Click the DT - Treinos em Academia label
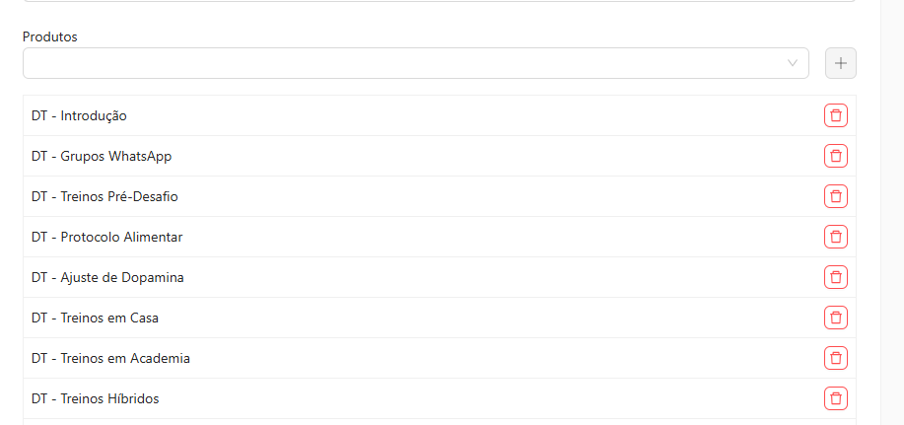This screenshot has width=904, height=425. click(x=110, y=358)
